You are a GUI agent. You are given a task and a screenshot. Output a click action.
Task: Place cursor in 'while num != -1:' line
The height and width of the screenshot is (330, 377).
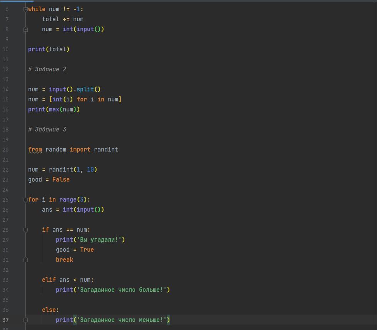[55, 9]
